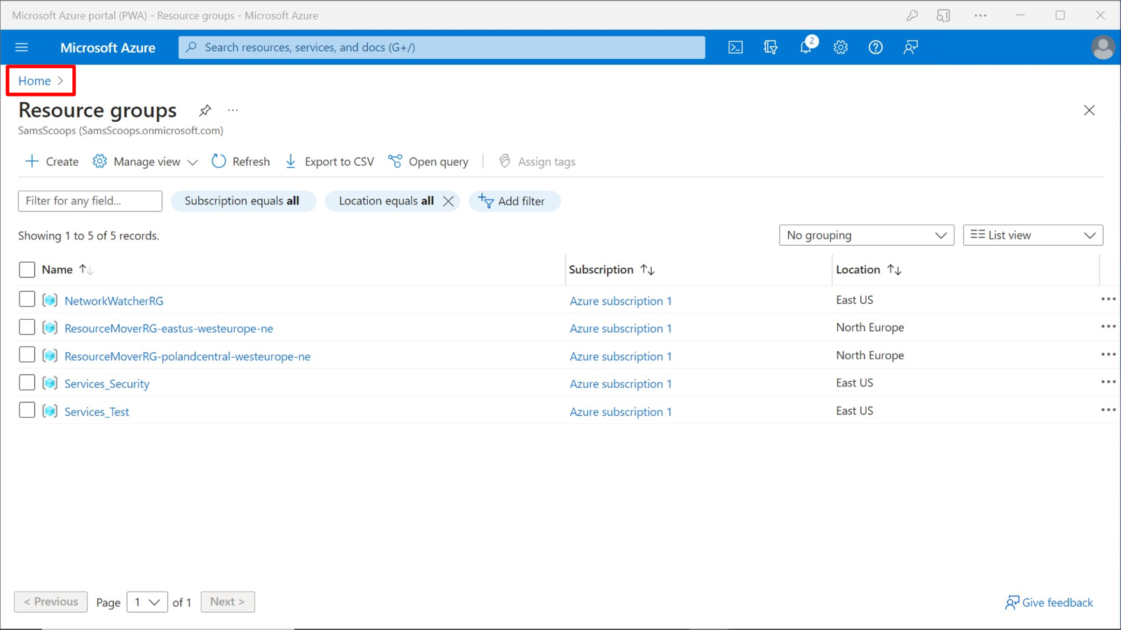Screen dimensions: 1121x630
Task: Open the Feedback icon in the top bar
Action: pos(911,48)
